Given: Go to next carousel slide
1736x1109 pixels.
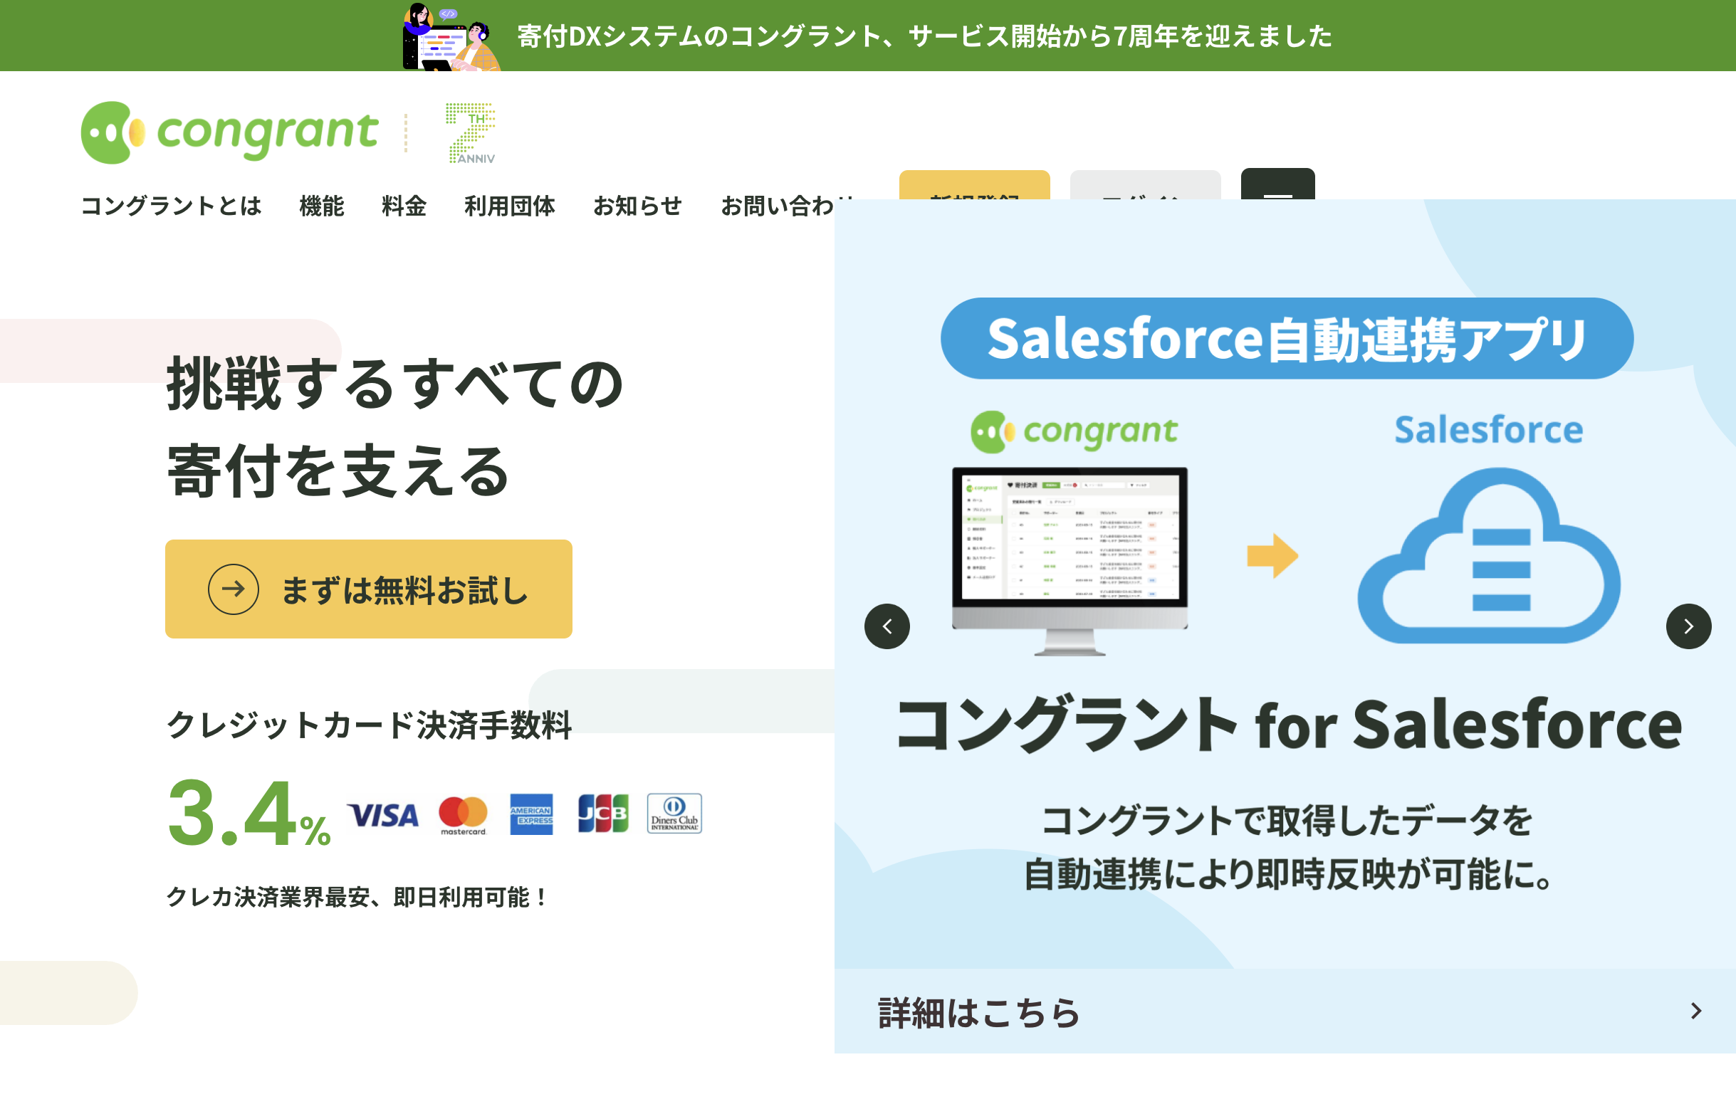Looking at the screenshot, I should [1688, 626].
